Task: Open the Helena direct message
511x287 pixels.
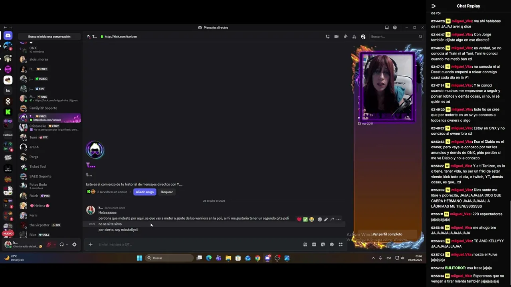Action: 49,206
